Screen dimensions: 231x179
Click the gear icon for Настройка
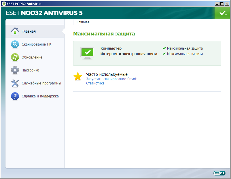click(x=15, y=70)
